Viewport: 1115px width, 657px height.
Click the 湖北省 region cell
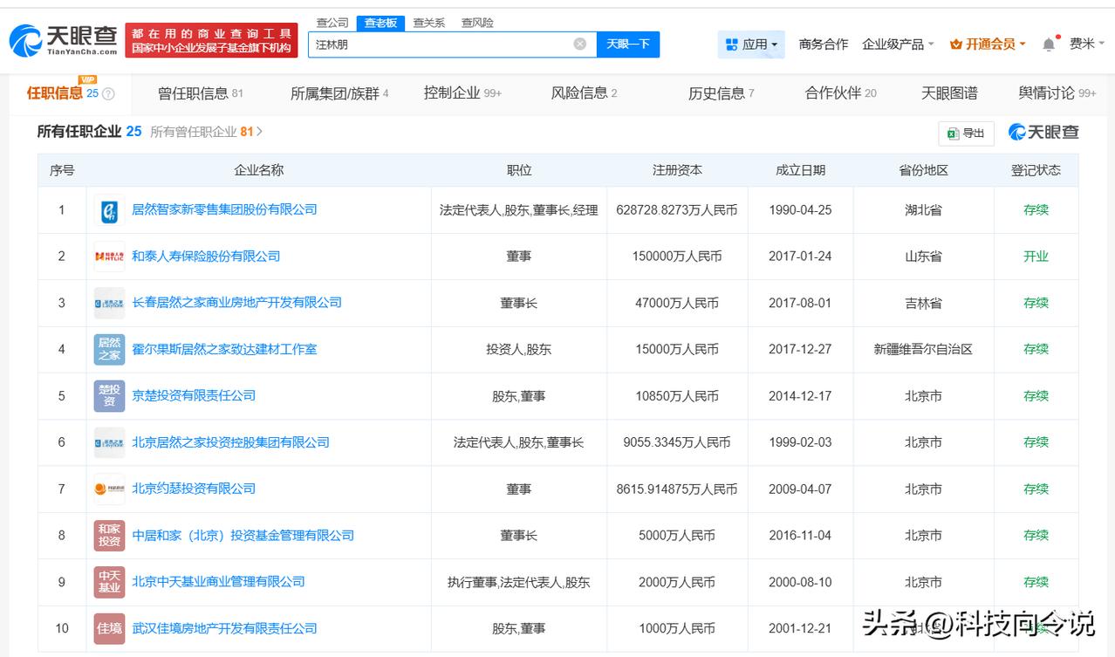pos(923,210)
